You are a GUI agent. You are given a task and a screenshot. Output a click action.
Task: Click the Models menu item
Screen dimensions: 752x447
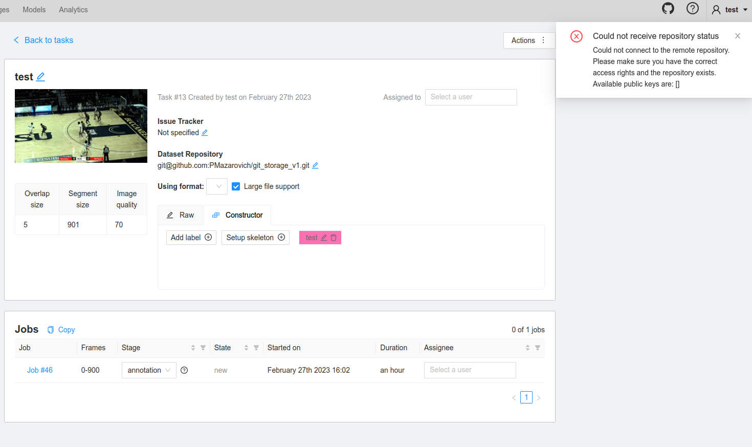point(34,10)
